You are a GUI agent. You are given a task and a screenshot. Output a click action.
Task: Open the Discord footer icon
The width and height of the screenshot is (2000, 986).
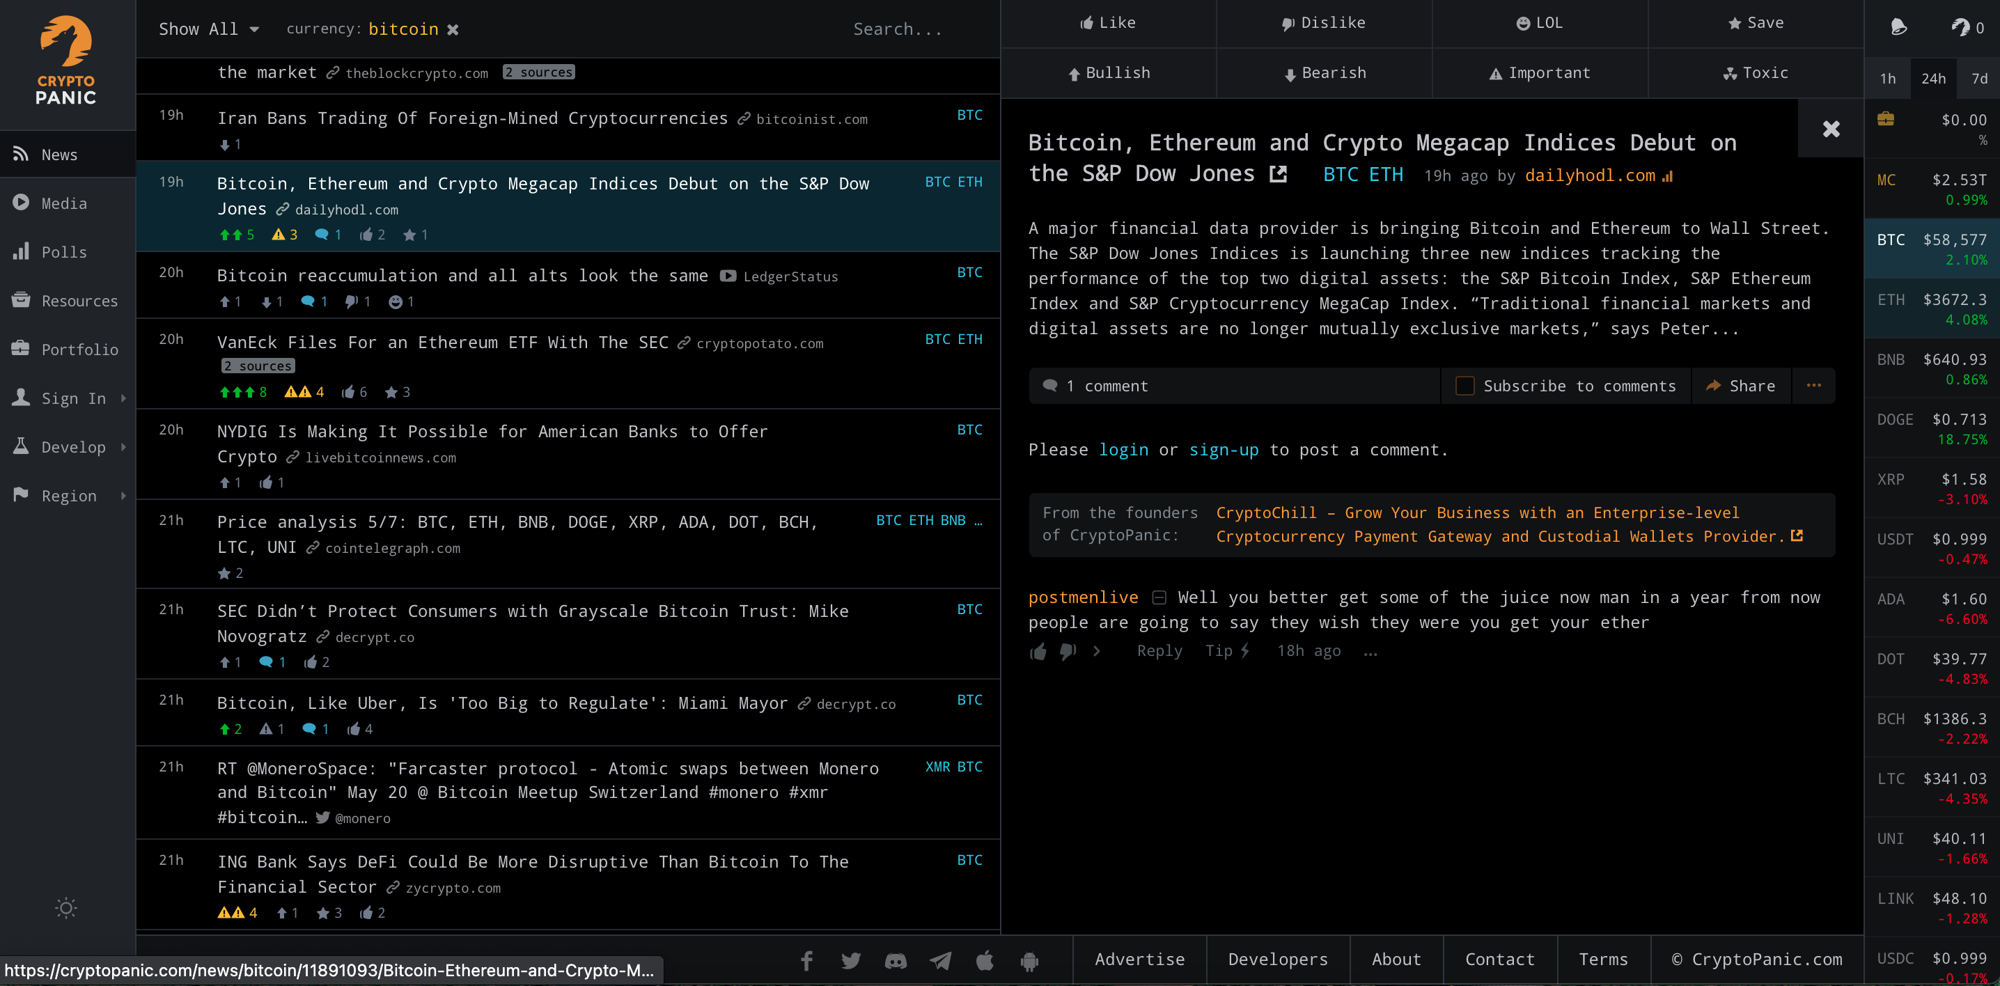[x=895, y=960]
